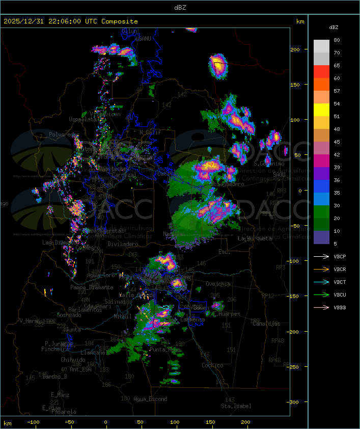
Task: Click the 'dBZ' heading above the color legend
Action: click(x=334, y=28)
